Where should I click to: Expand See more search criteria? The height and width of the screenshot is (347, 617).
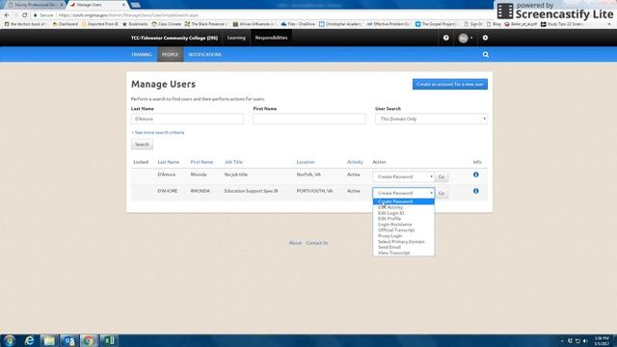click(158, 133)
